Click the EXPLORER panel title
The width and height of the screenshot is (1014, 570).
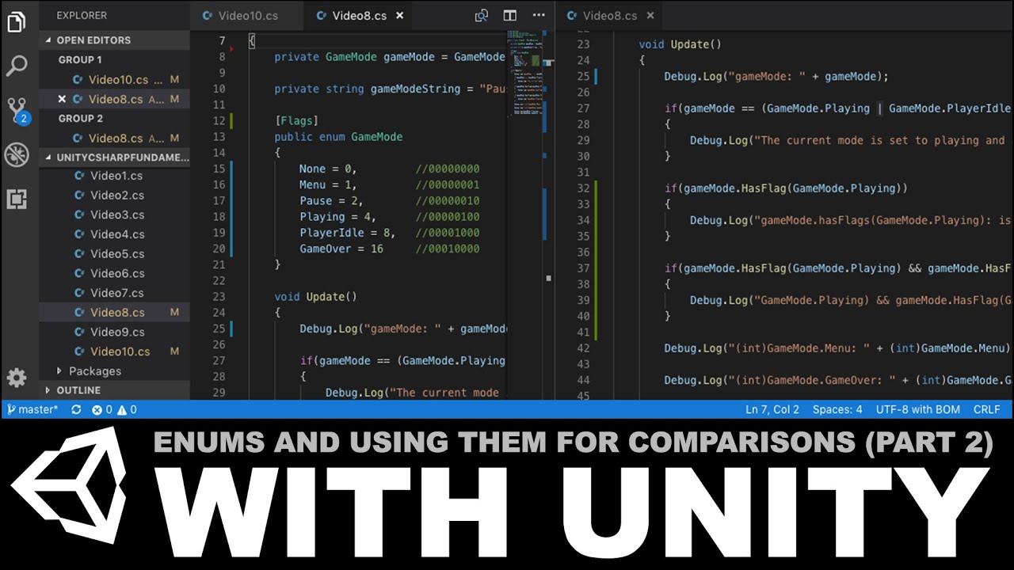pyautogui.click(x=82, y=15)
